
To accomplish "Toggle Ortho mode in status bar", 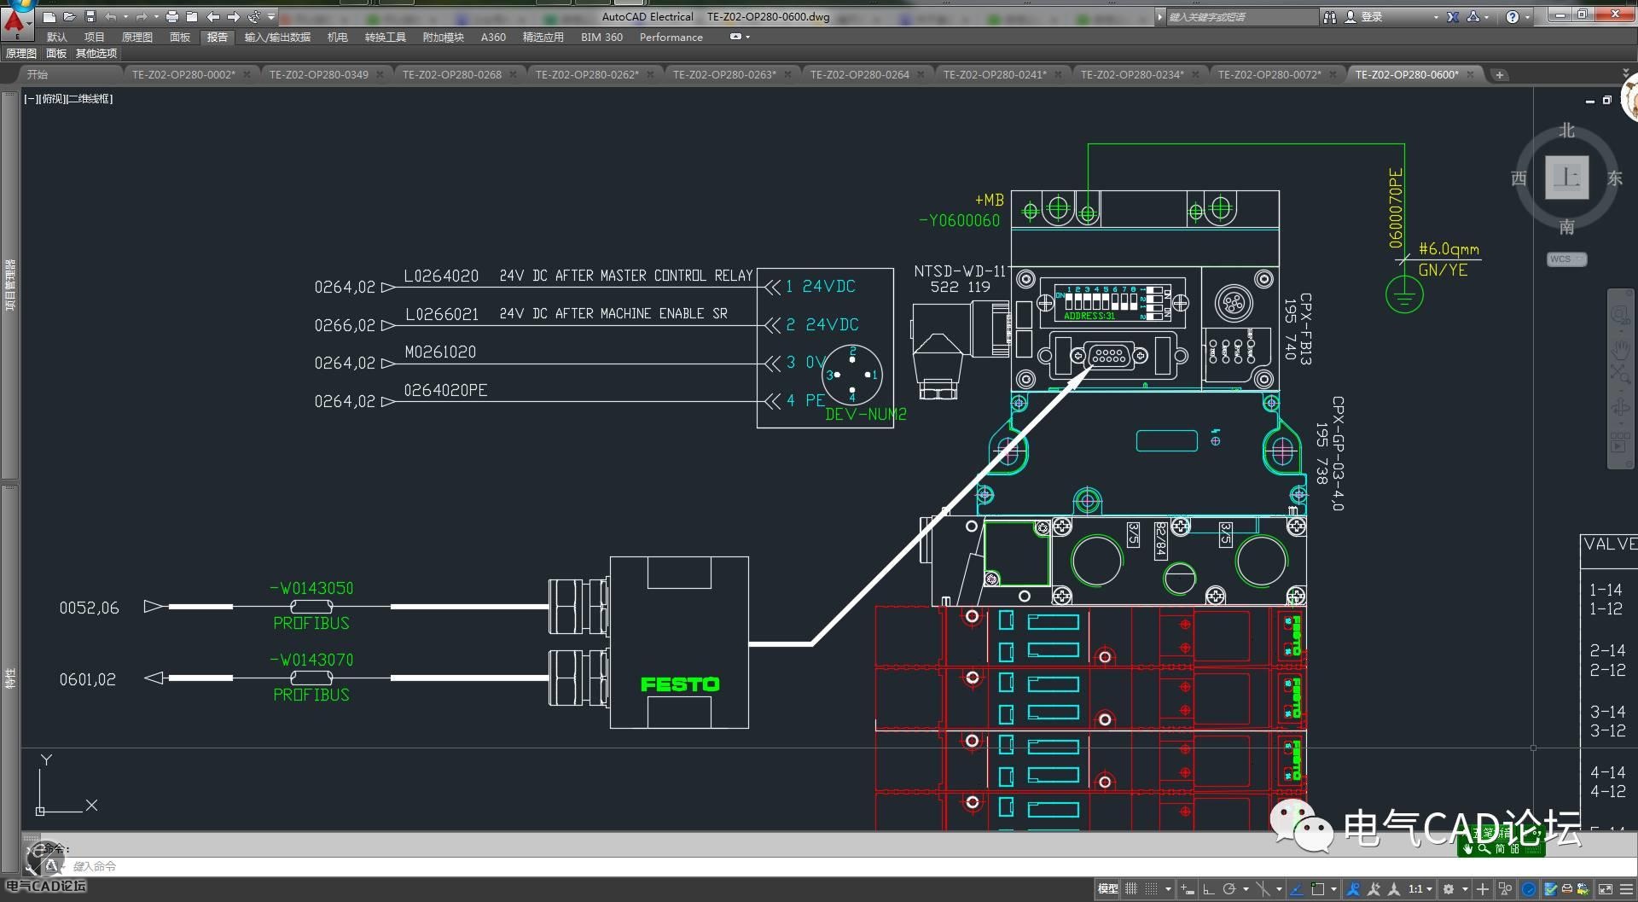I will (1209, 889).
